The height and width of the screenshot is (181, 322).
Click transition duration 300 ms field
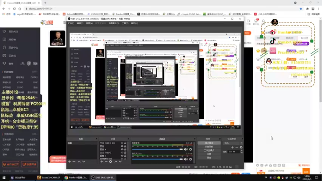(x=234, y=152)
